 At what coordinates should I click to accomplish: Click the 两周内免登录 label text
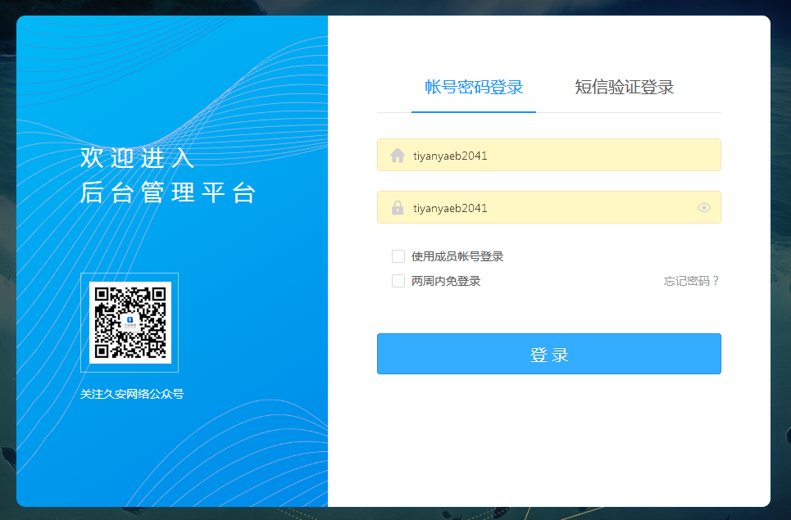(x=446, y=281)
